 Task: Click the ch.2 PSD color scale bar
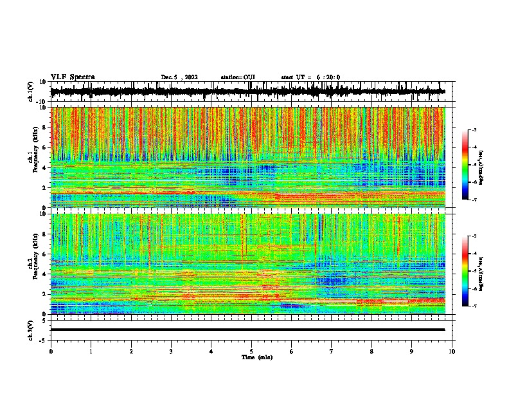click(x=465, y=271)
